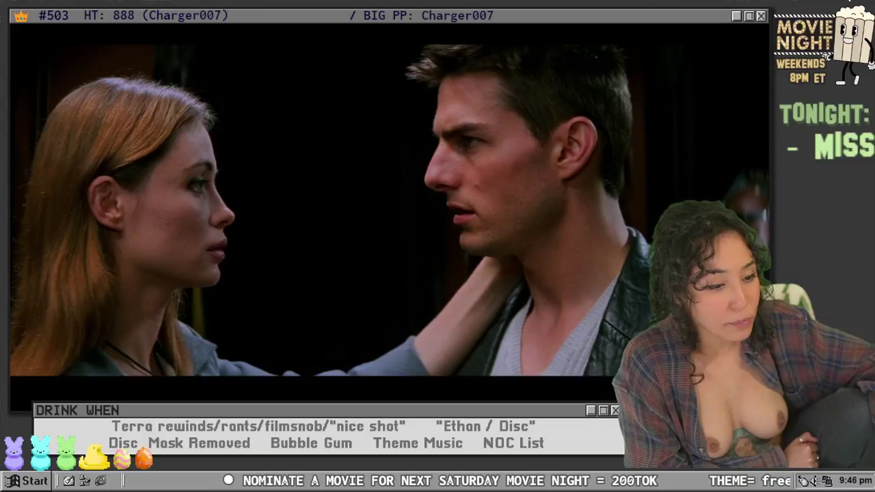Click the Show Desktop quick launch icon
875x492 pixels.
pyautogui.click(x=69, y=481)
